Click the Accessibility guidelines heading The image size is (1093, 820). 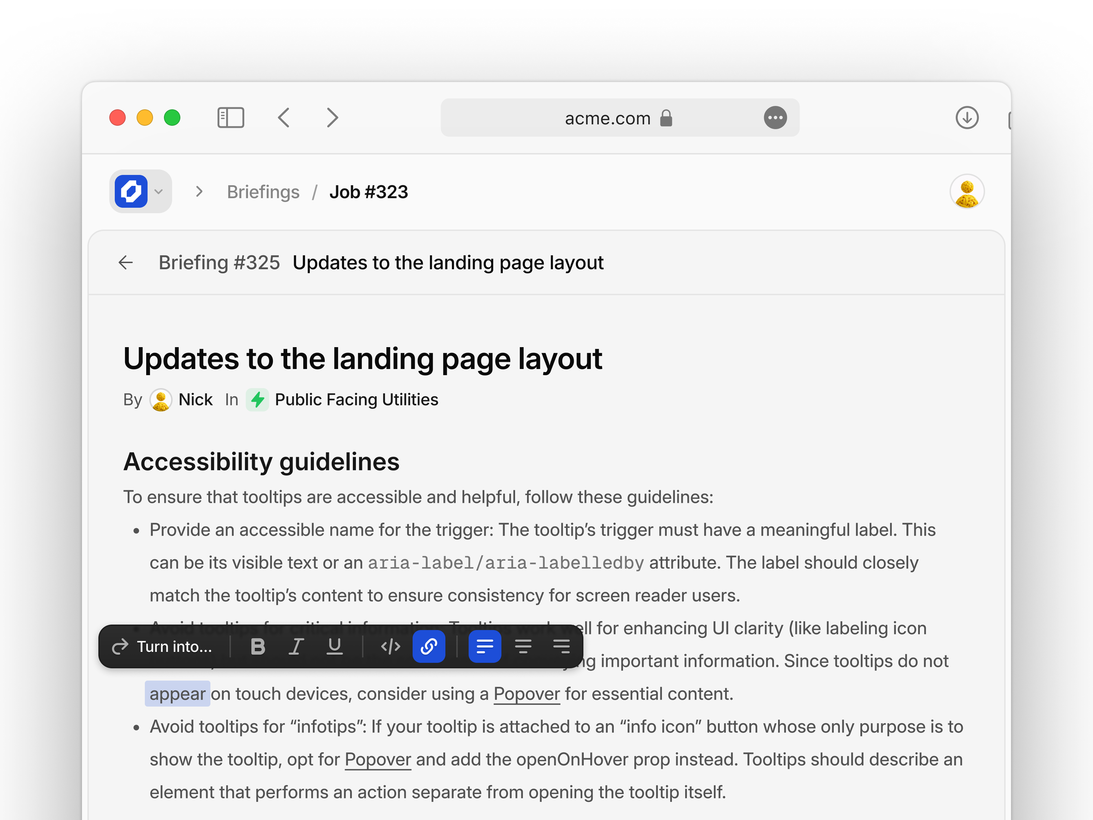261,462
